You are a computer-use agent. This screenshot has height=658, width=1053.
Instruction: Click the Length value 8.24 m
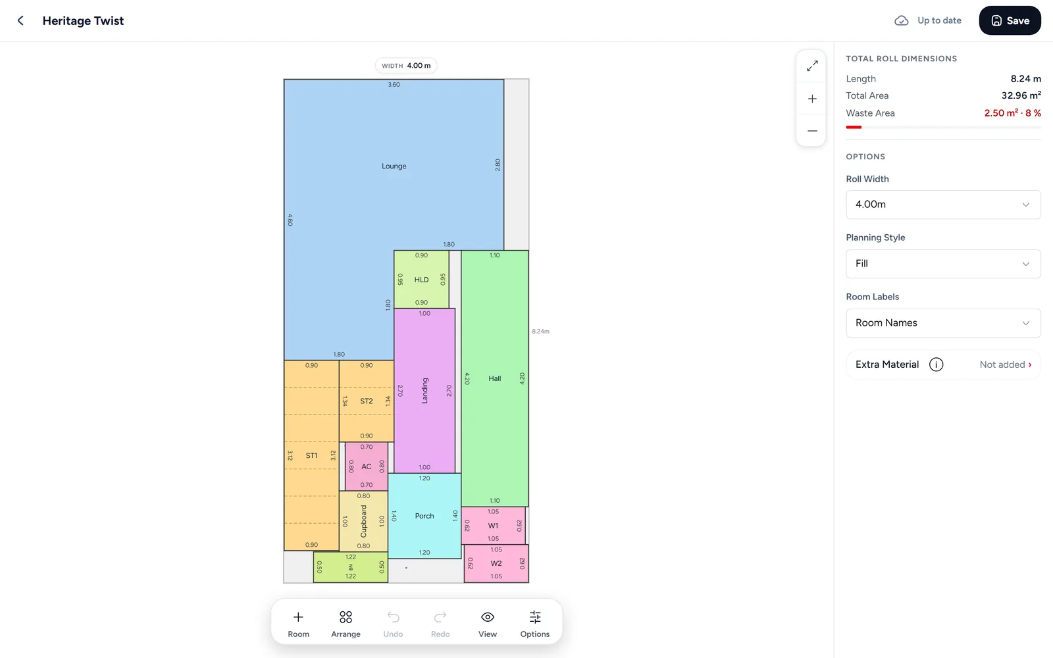pos(1025,78)
